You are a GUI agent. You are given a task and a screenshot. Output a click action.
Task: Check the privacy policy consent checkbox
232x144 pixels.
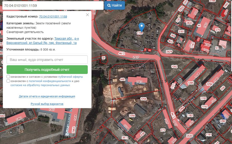tap(8, 81)
